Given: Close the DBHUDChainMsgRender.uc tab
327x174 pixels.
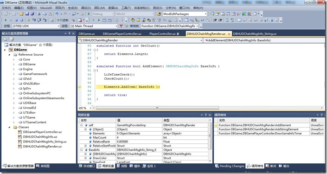Looking at the screenshot, I should tap(229, 34).
